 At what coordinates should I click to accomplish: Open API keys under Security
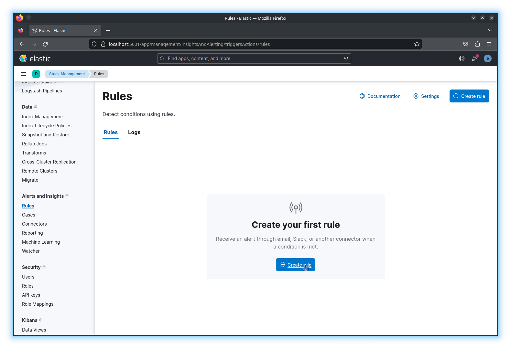(x=31, y=295)
